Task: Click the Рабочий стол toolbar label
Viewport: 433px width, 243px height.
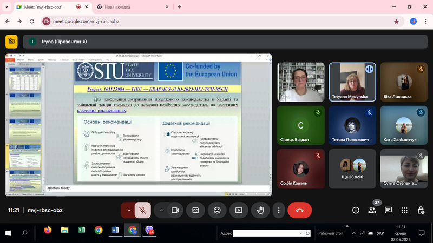Action: point(331,233)
